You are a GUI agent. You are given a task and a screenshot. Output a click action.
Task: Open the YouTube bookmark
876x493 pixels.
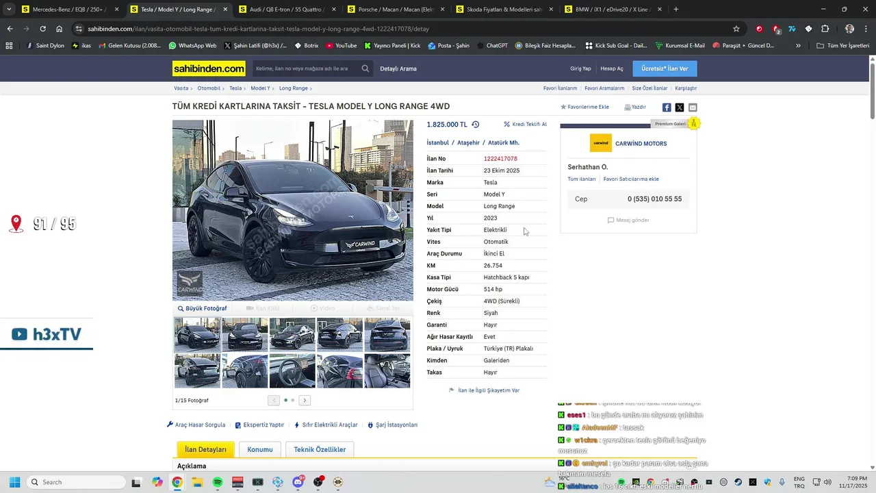coord(342,45)
